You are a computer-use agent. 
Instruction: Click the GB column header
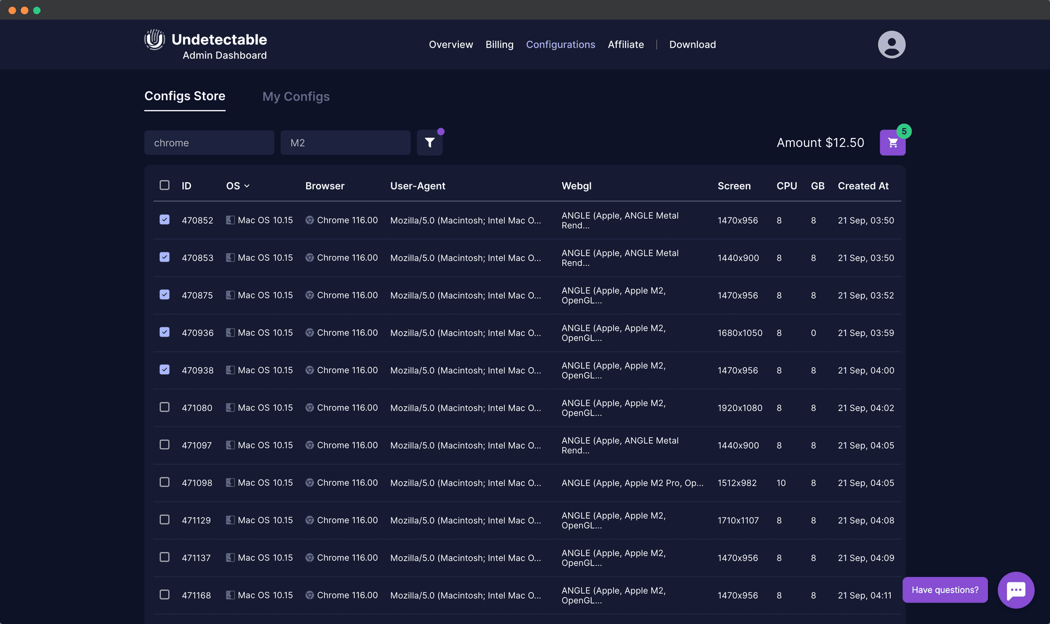[818, 186]
